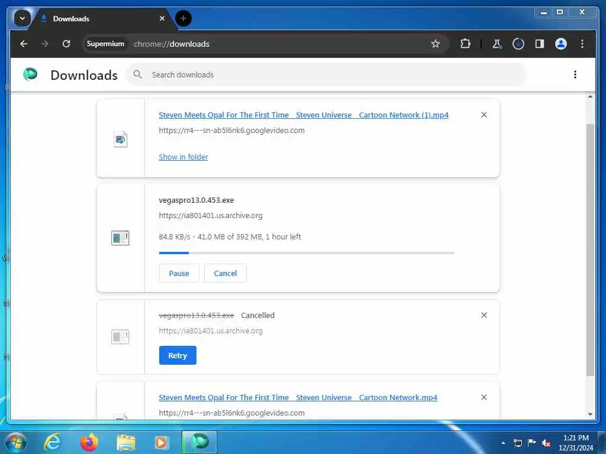
Task: Open a new tab with the plus button
Action: click(183, 18)
